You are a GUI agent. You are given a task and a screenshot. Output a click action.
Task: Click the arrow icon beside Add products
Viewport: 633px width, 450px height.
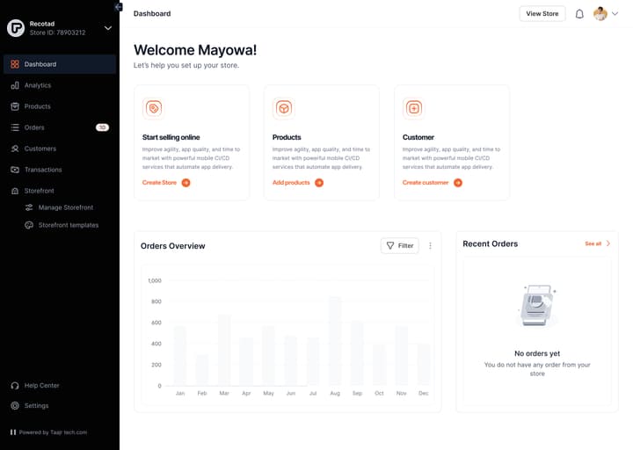[x=319, y=183]
